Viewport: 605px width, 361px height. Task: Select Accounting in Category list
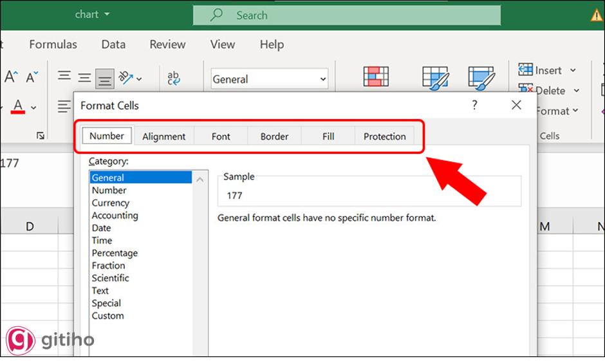141,215
